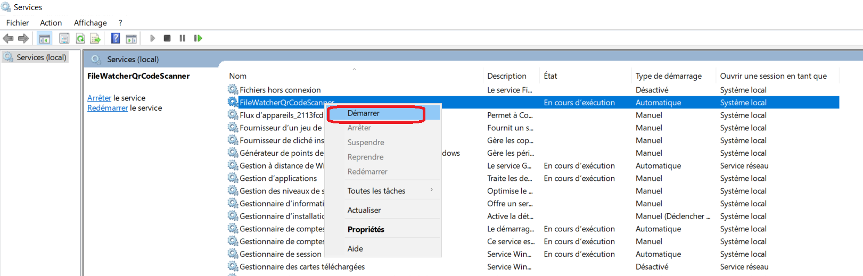
Task: Select 'Services (local)' in left tree
Action: (x=41, y=57)
